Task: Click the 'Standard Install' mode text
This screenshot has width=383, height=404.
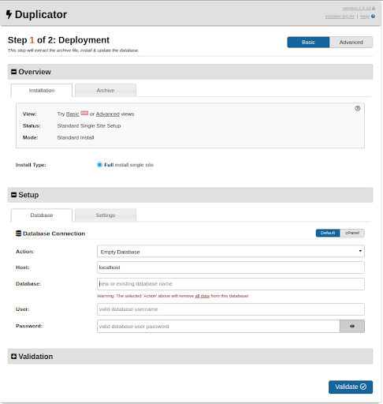Action: 76,137
